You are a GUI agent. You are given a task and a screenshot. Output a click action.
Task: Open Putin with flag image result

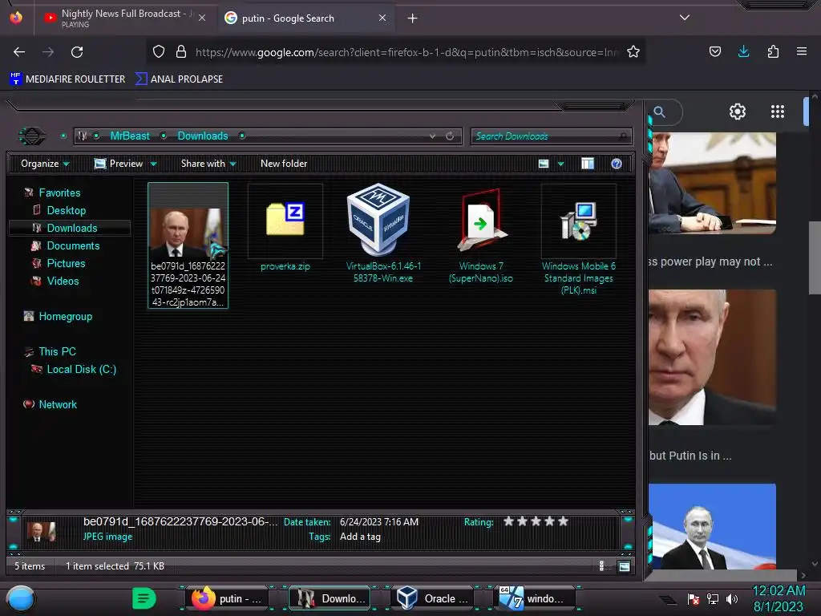(x=712, y=526)
